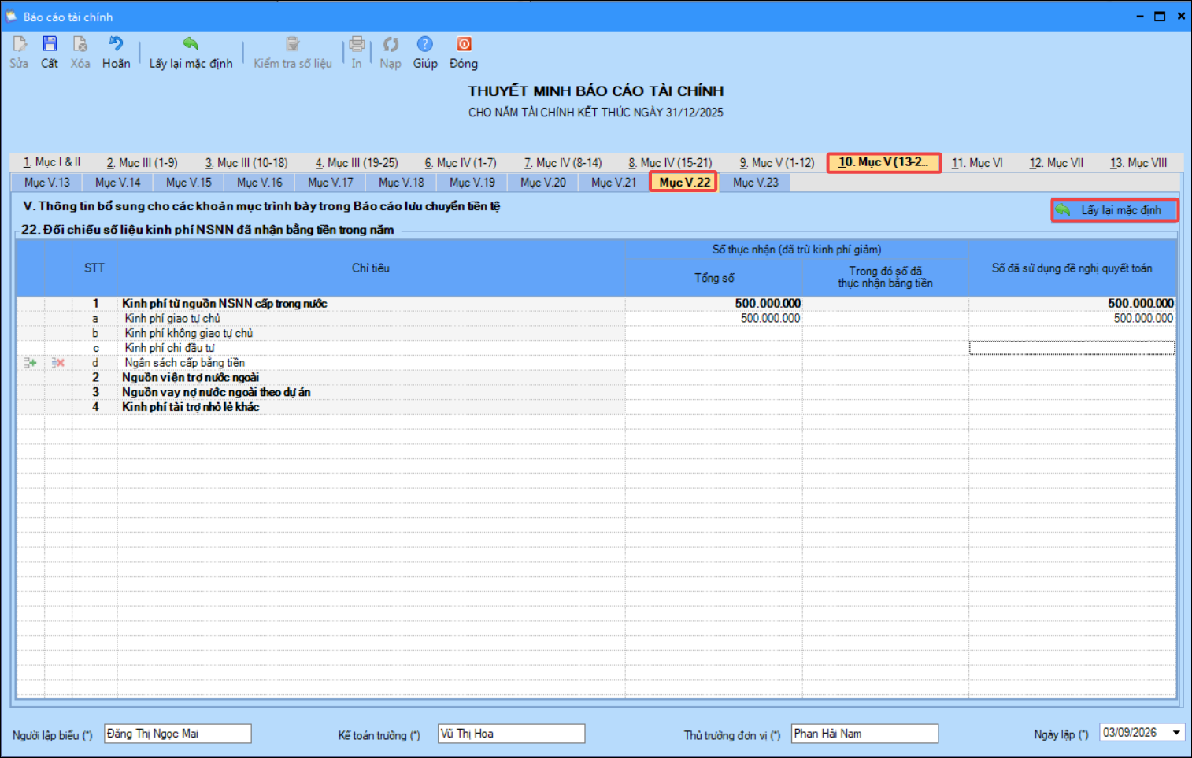The height and width of the screenshot is (758, 1192).
Task: Select the Kinh phí chi đầu tư row
Action: tap(596, 348)
